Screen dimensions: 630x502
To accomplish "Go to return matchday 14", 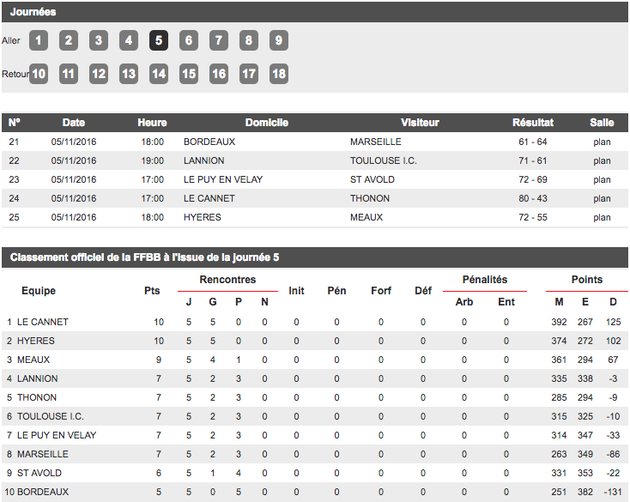I will click(x=159, y=74).
